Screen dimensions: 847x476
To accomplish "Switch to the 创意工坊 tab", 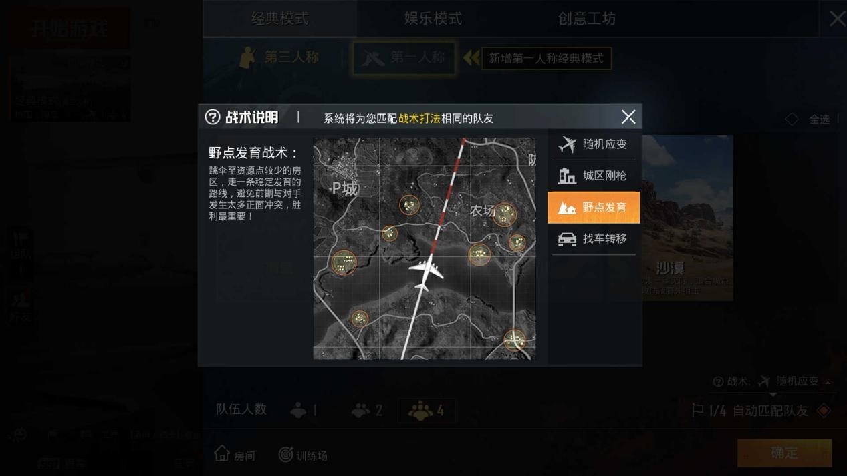I will tap(587, 19).
